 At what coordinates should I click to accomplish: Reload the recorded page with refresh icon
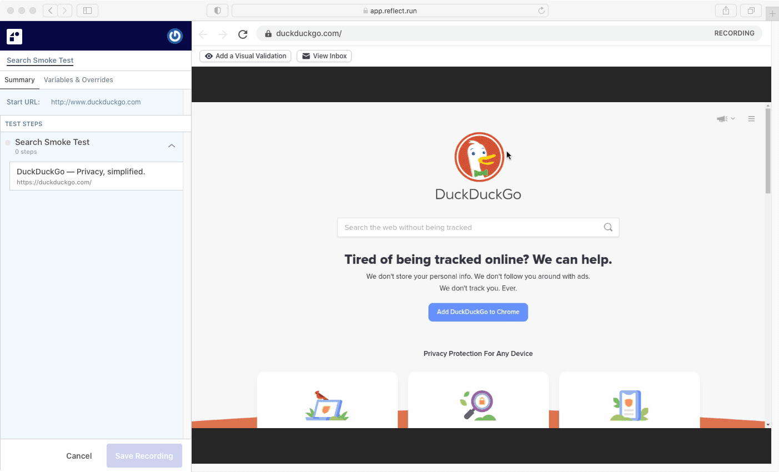click(x=243, y=34)
